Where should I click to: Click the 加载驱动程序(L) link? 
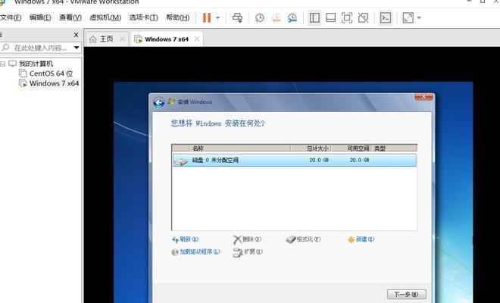195,252
